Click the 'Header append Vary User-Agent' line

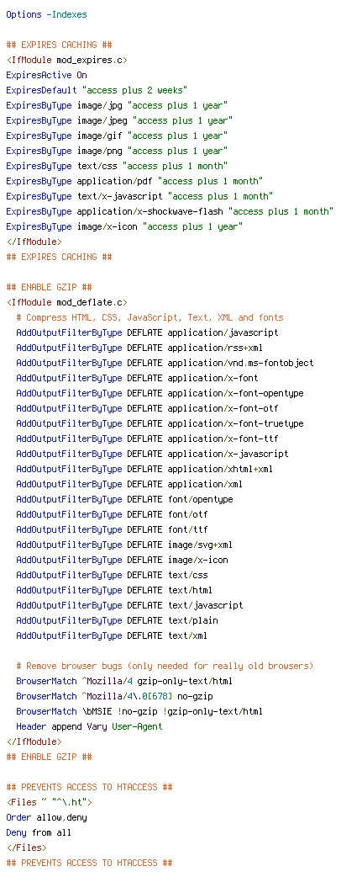pyautogui.click(x=89, y=726)
